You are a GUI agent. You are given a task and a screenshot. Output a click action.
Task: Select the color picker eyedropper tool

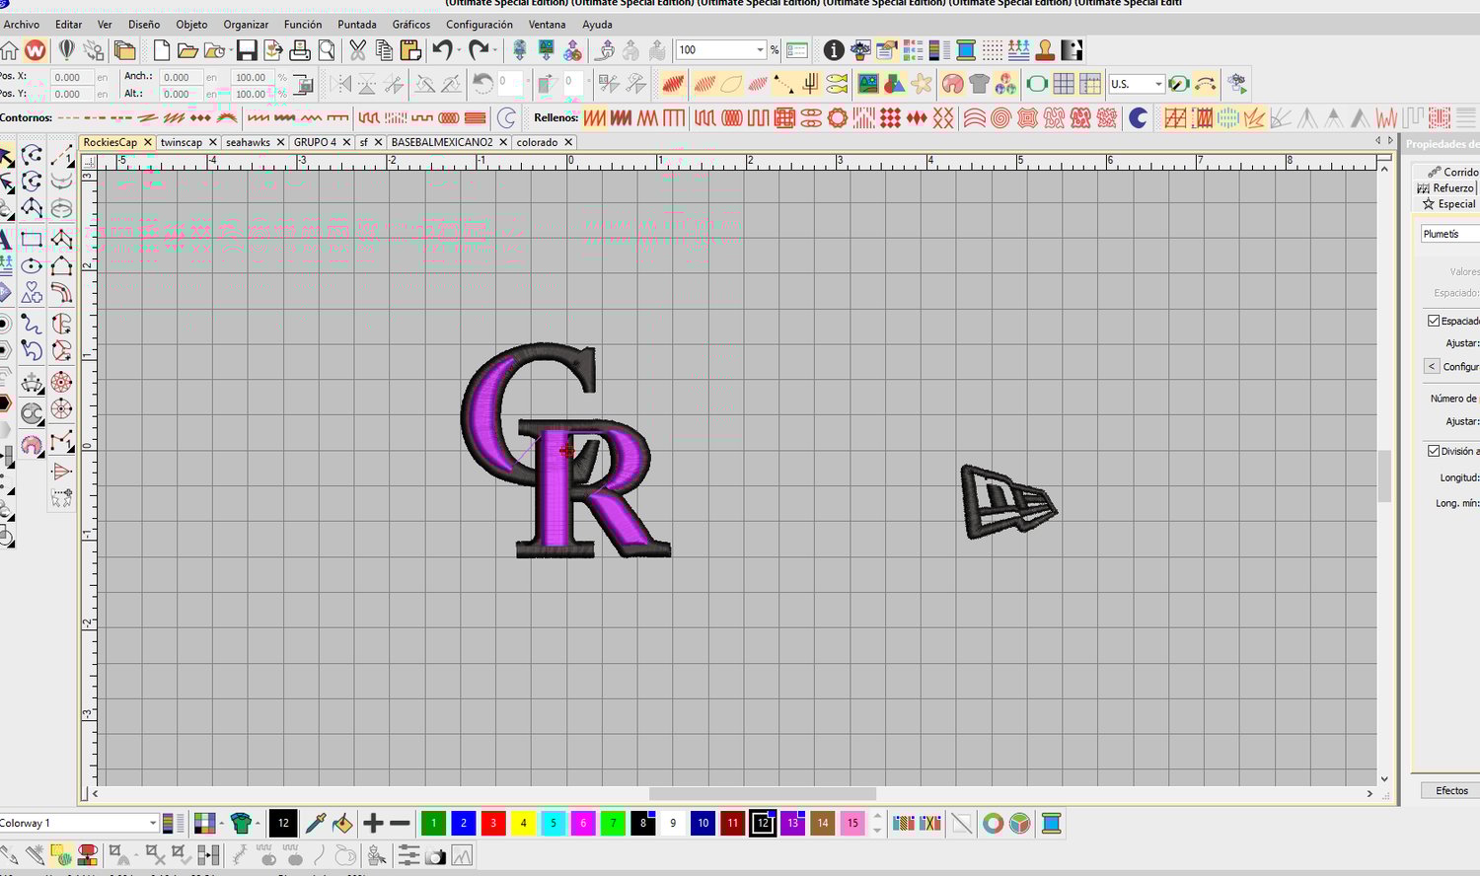click(x=316, y=823)
